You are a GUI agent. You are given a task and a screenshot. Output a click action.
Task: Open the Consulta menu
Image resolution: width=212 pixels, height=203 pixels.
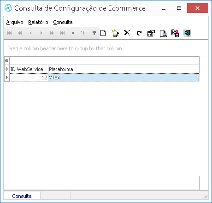(x=63, y=22)
